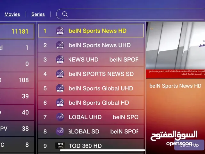This screenshot has height=154, width=205.
Task: Select beIN SPORTS NEWS SD channel
Action: coord(91,74)
